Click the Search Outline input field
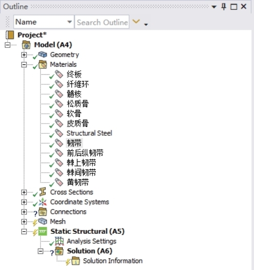The image size is (254, 270). (x=102, y=22)
